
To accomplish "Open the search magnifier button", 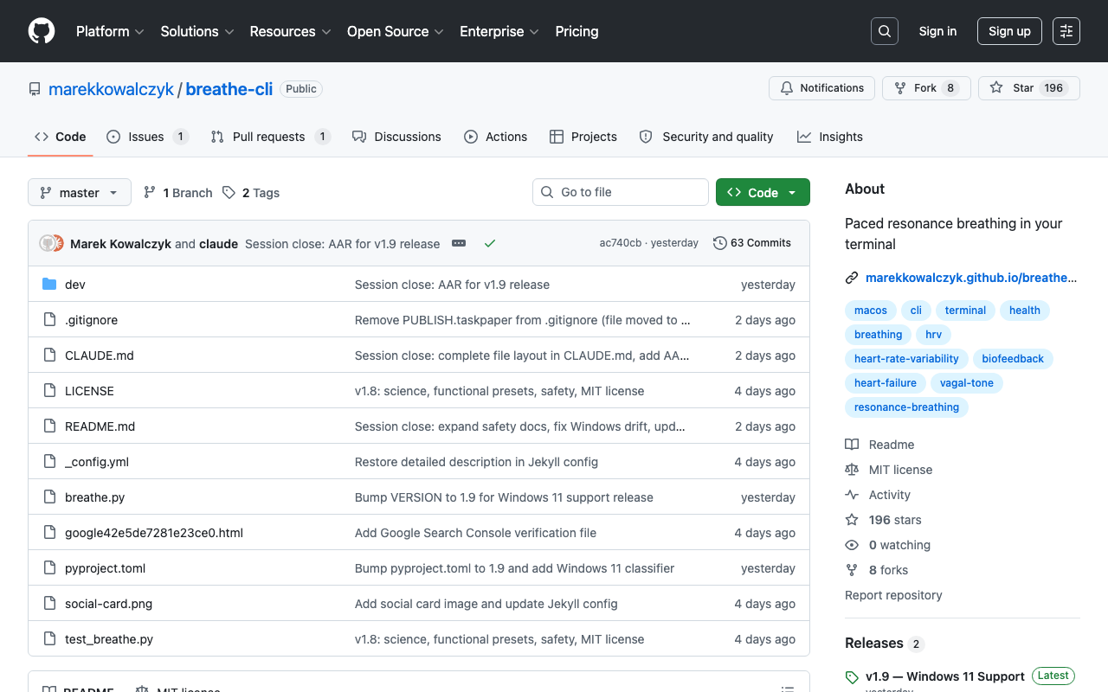I will 885,31.
